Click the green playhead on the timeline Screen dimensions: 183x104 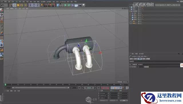coord(5,85)
